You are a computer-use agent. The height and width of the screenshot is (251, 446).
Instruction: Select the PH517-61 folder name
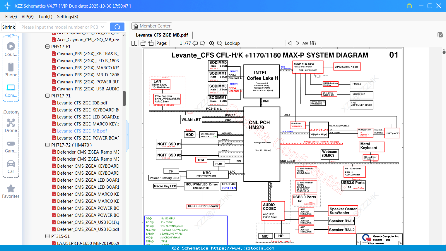61,47
